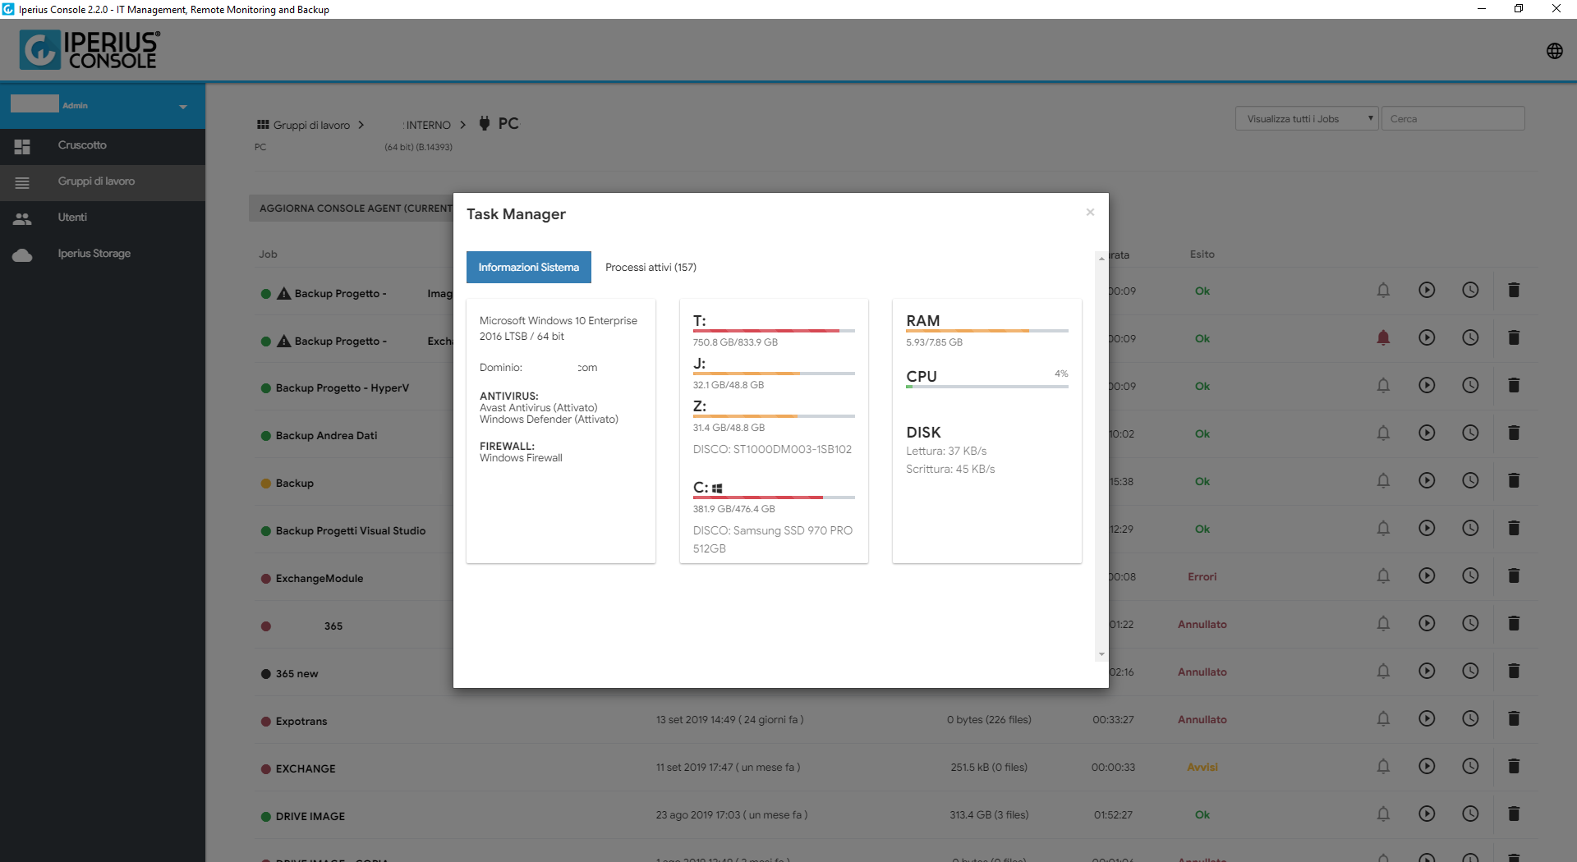Open schedule clock for EXCHANGE job

pos(1470,766)
